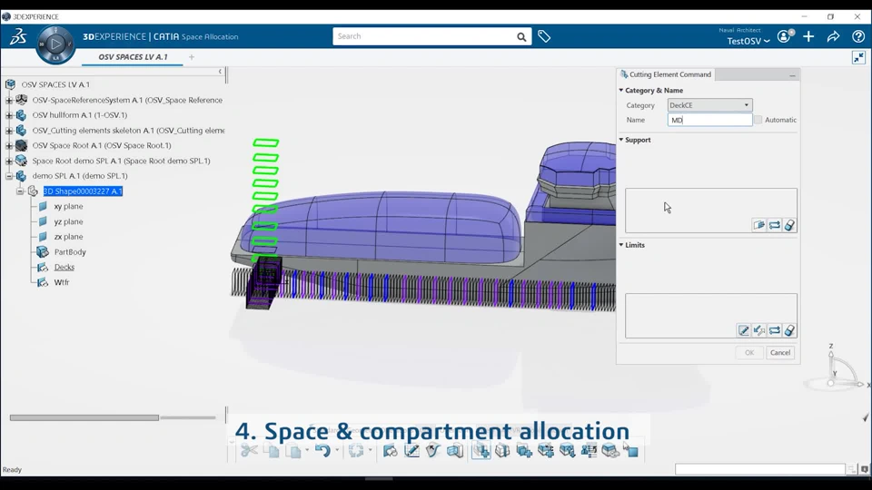Select the zx plane tree item

[68, 237]
